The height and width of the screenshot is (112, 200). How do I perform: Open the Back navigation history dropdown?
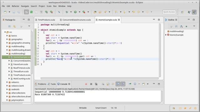click(x=143, y=12)
